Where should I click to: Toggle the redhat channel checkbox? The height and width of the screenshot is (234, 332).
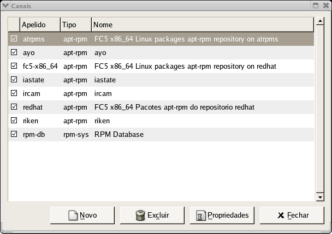(x=14, y=107)
